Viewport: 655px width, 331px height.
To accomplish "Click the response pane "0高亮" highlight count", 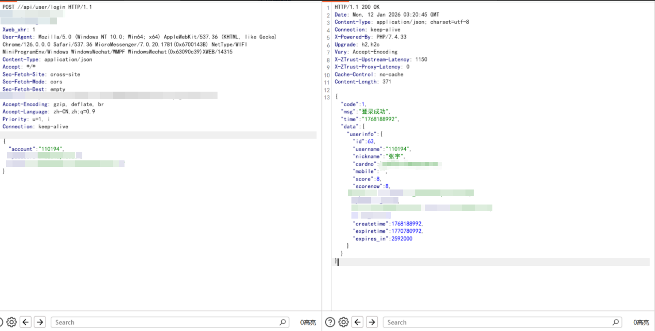I will pyautogui.click(x=641, y=323).
